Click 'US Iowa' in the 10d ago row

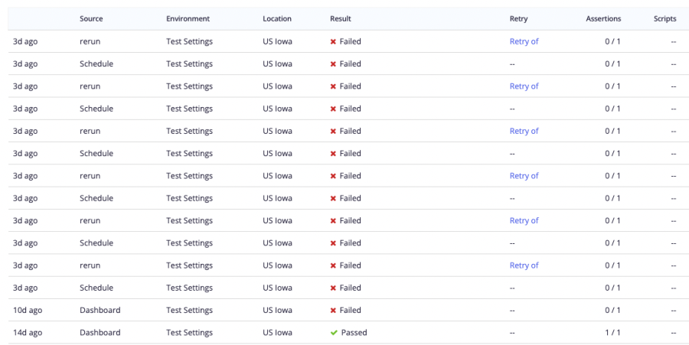277,311
